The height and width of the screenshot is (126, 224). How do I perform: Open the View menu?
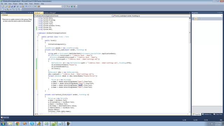[10, 4]
